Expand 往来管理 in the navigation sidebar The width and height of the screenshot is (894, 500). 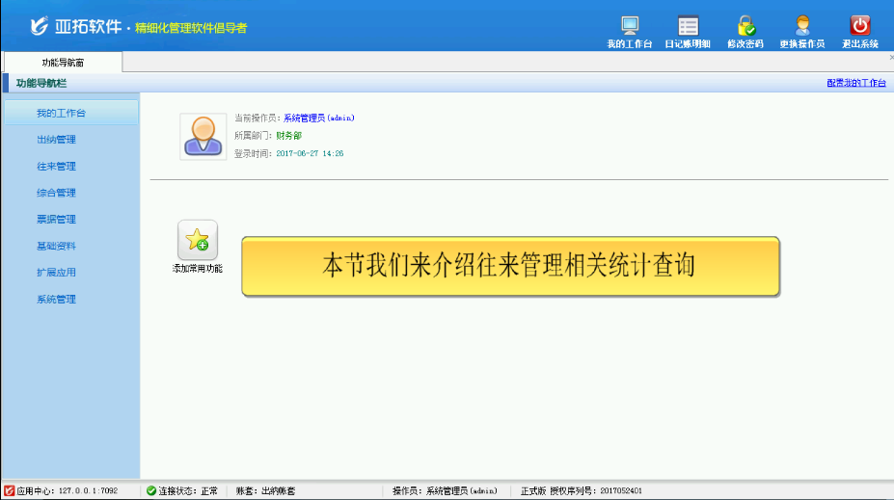pyautogui.click(x=56, y=167)
